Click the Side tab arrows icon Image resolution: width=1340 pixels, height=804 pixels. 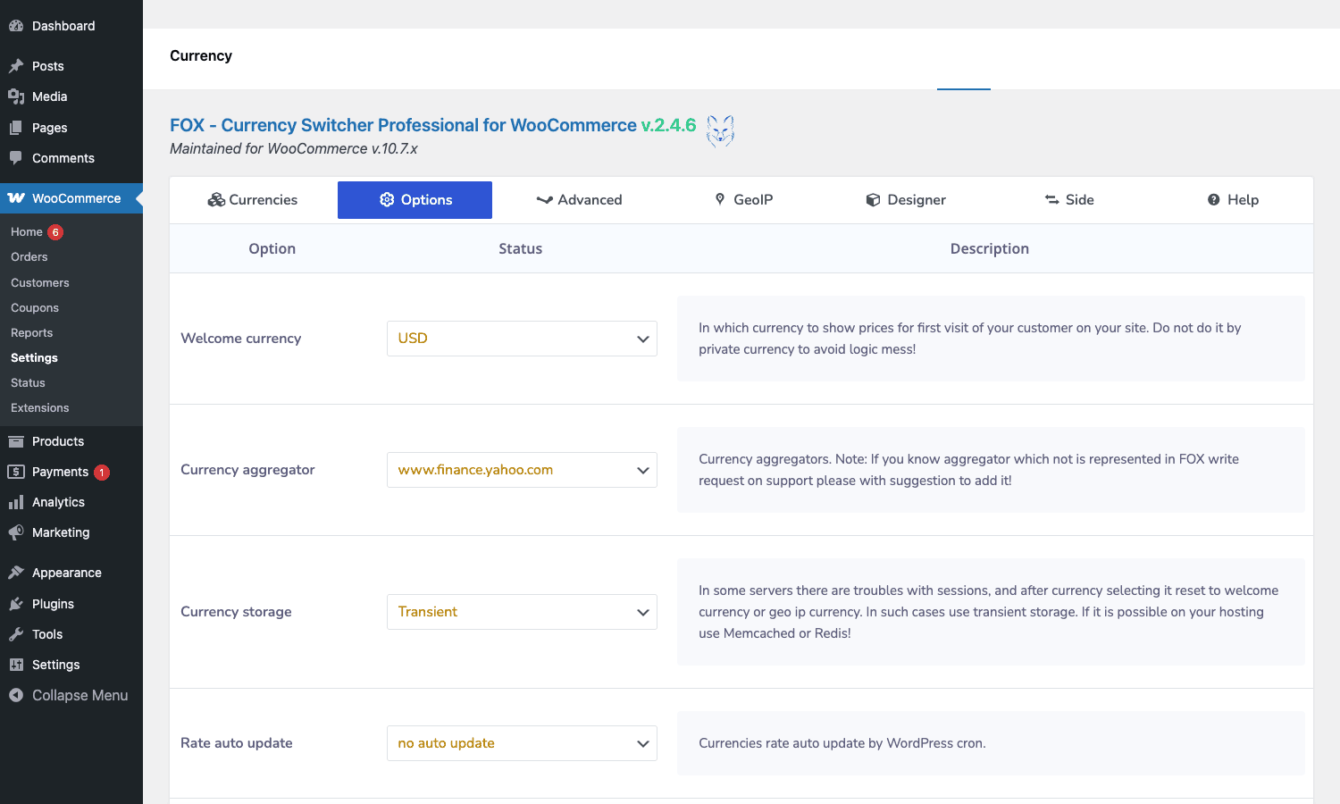[1052, 200]
